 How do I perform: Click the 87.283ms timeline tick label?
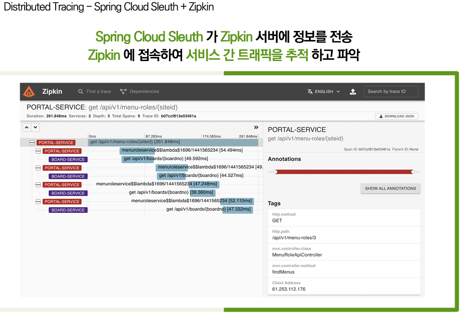154,136
